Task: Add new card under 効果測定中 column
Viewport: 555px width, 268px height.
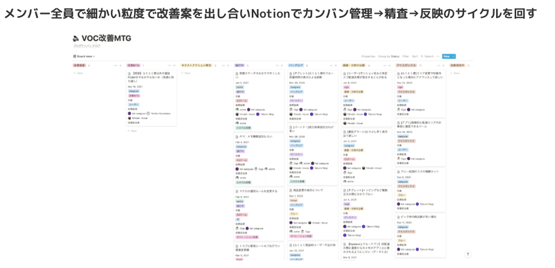Action: click(455, 73)
